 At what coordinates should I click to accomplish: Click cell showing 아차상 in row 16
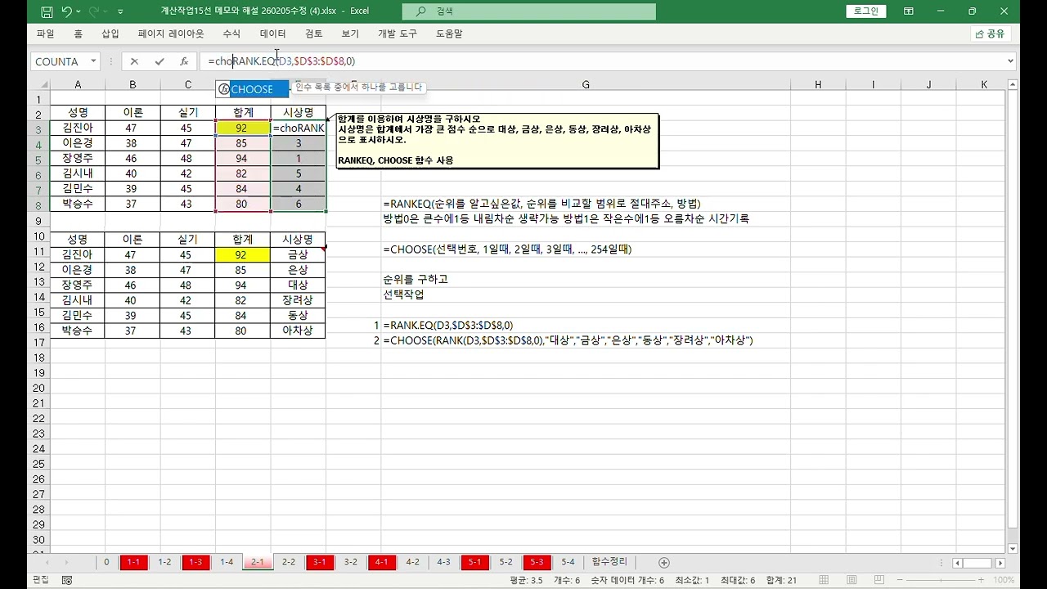[x=298, y=330]
